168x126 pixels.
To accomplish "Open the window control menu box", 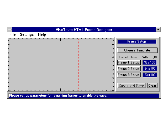I will 10,30.
